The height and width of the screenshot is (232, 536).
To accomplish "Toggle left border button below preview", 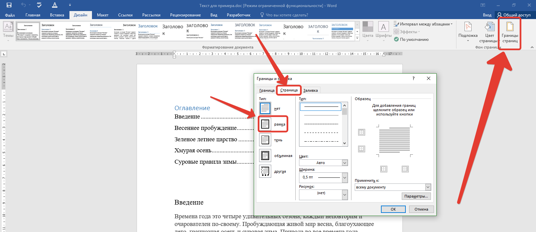I will (x=384, y=169).
